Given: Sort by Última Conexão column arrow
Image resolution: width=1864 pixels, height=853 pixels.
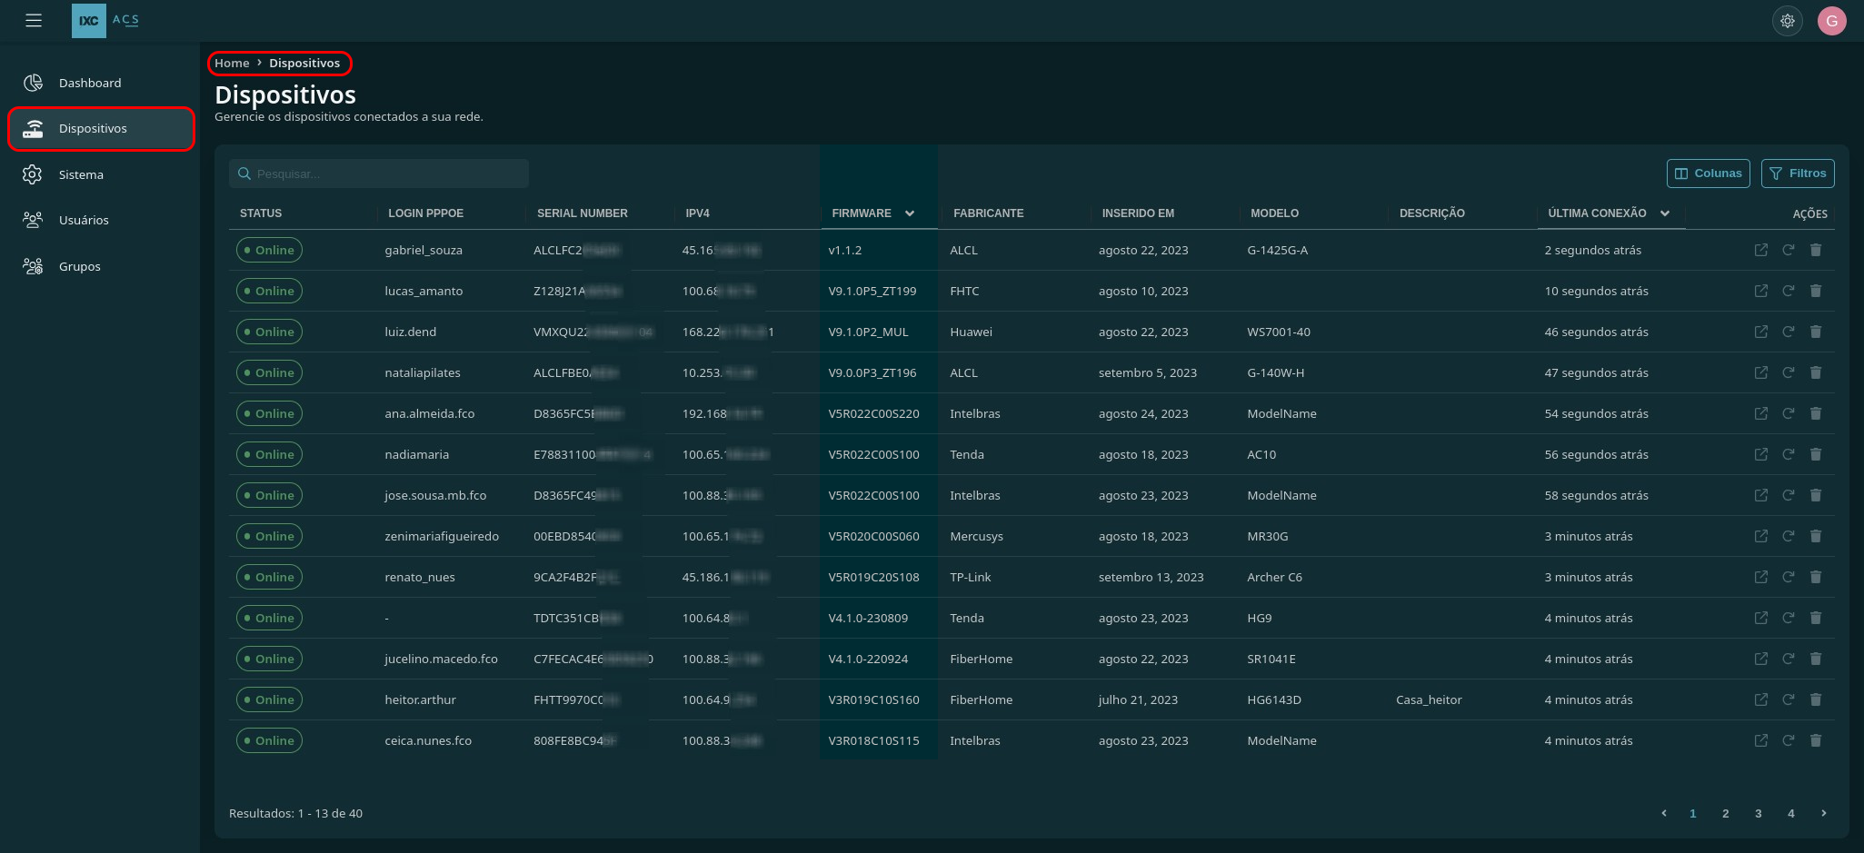Looking at the screenshot, I should 1665,213.
